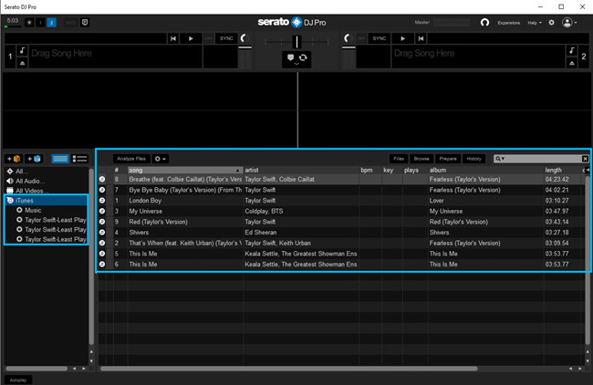Screen dimensions: 593x385
Task: Toggle deck 1 sync OFF button
Action: [x=208, y=38]
